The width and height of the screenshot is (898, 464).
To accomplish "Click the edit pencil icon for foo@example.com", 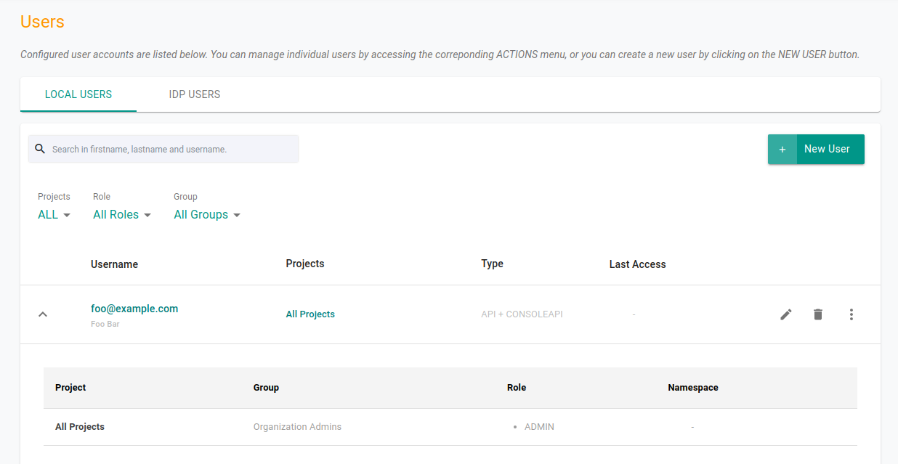I will [x=785, y=314].
